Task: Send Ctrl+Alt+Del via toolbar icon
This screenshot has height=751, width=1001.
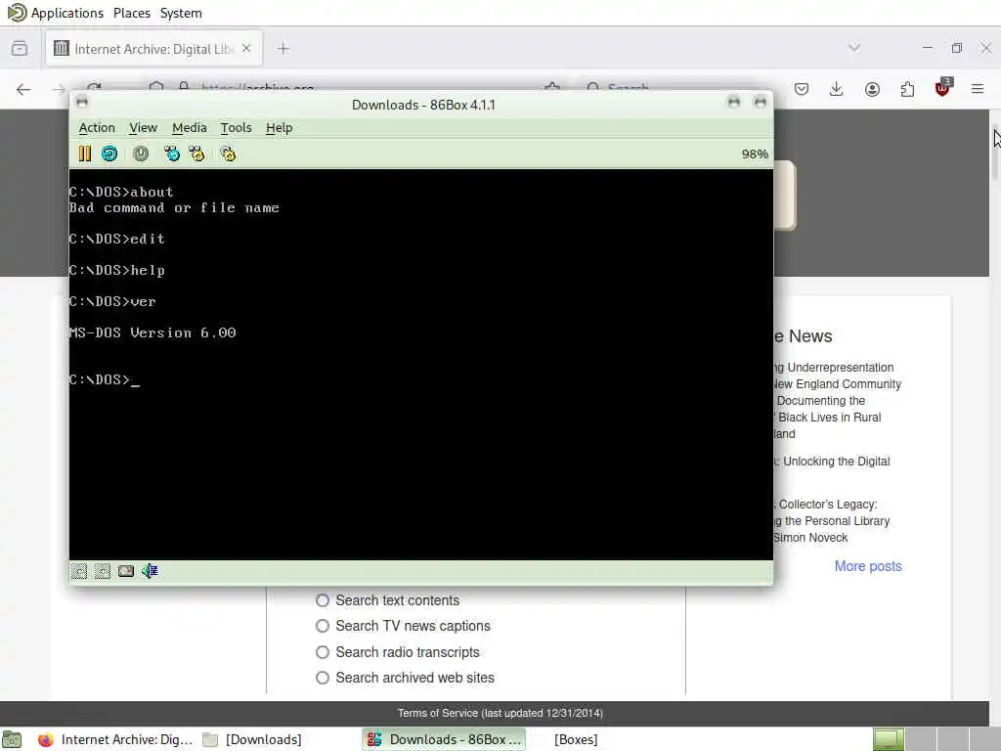Action: tap(172, 154)
